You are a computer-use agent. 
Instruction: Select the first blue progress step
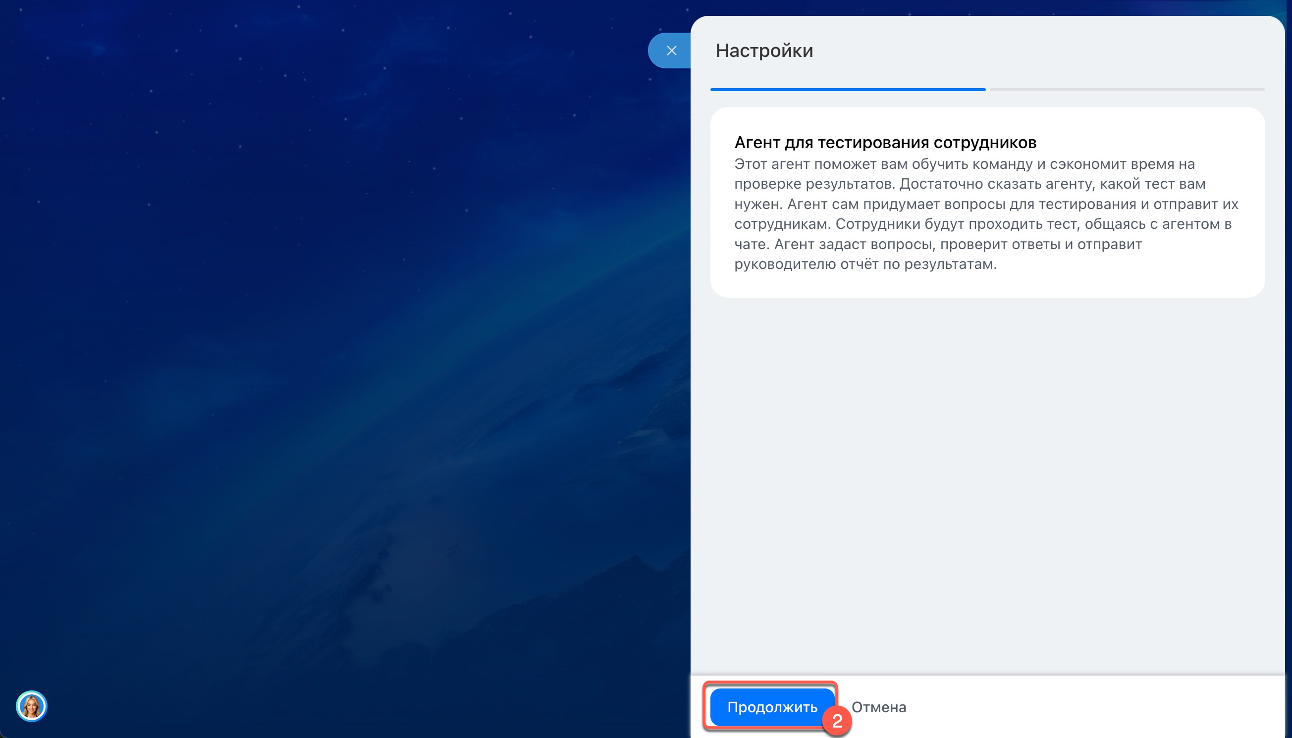point(848,90)
